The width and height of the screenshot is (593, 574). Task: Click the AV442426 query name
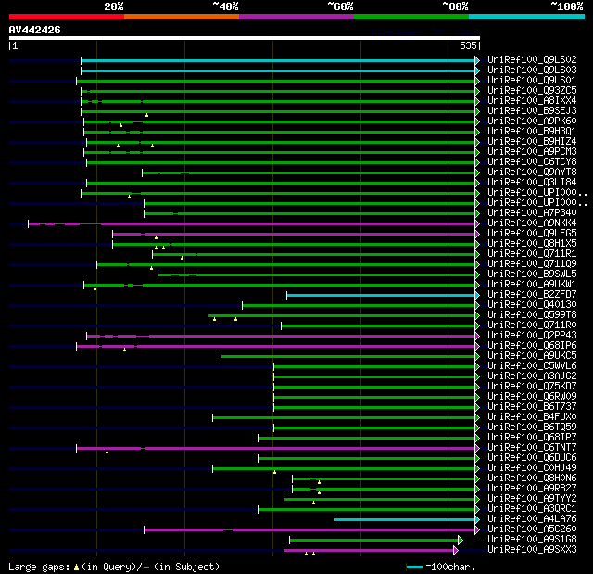point(34,30)
